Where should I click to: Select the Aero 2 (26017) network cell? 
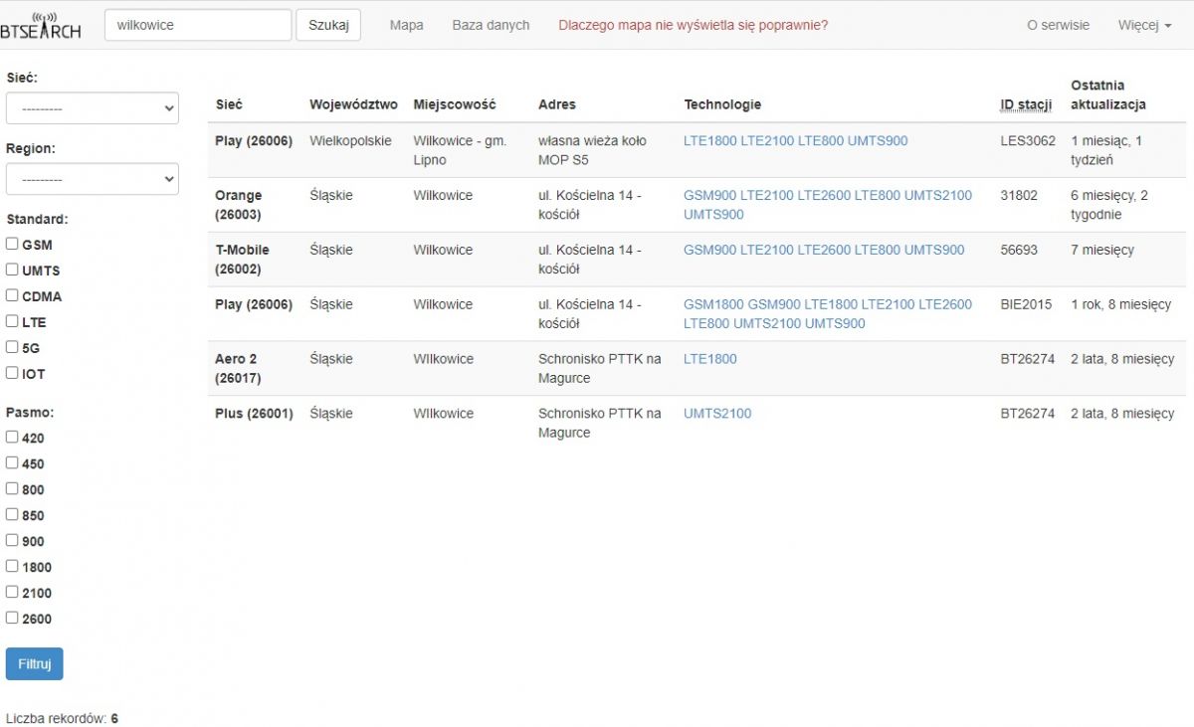[x=238, y=369]
